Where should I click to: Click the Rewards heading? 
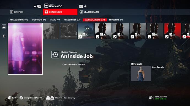click(136, 64)
